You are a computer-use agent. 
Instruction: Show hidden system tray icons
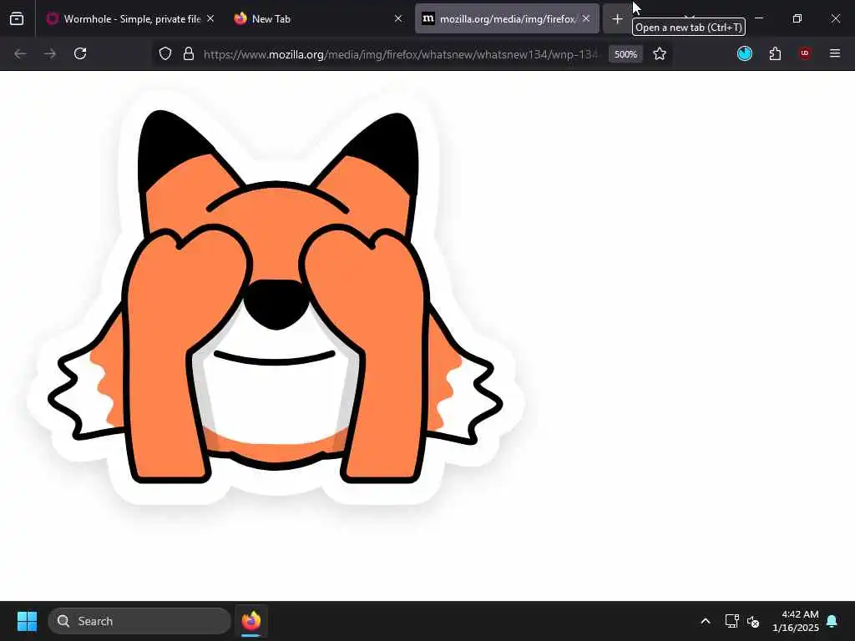click(705, 621)
